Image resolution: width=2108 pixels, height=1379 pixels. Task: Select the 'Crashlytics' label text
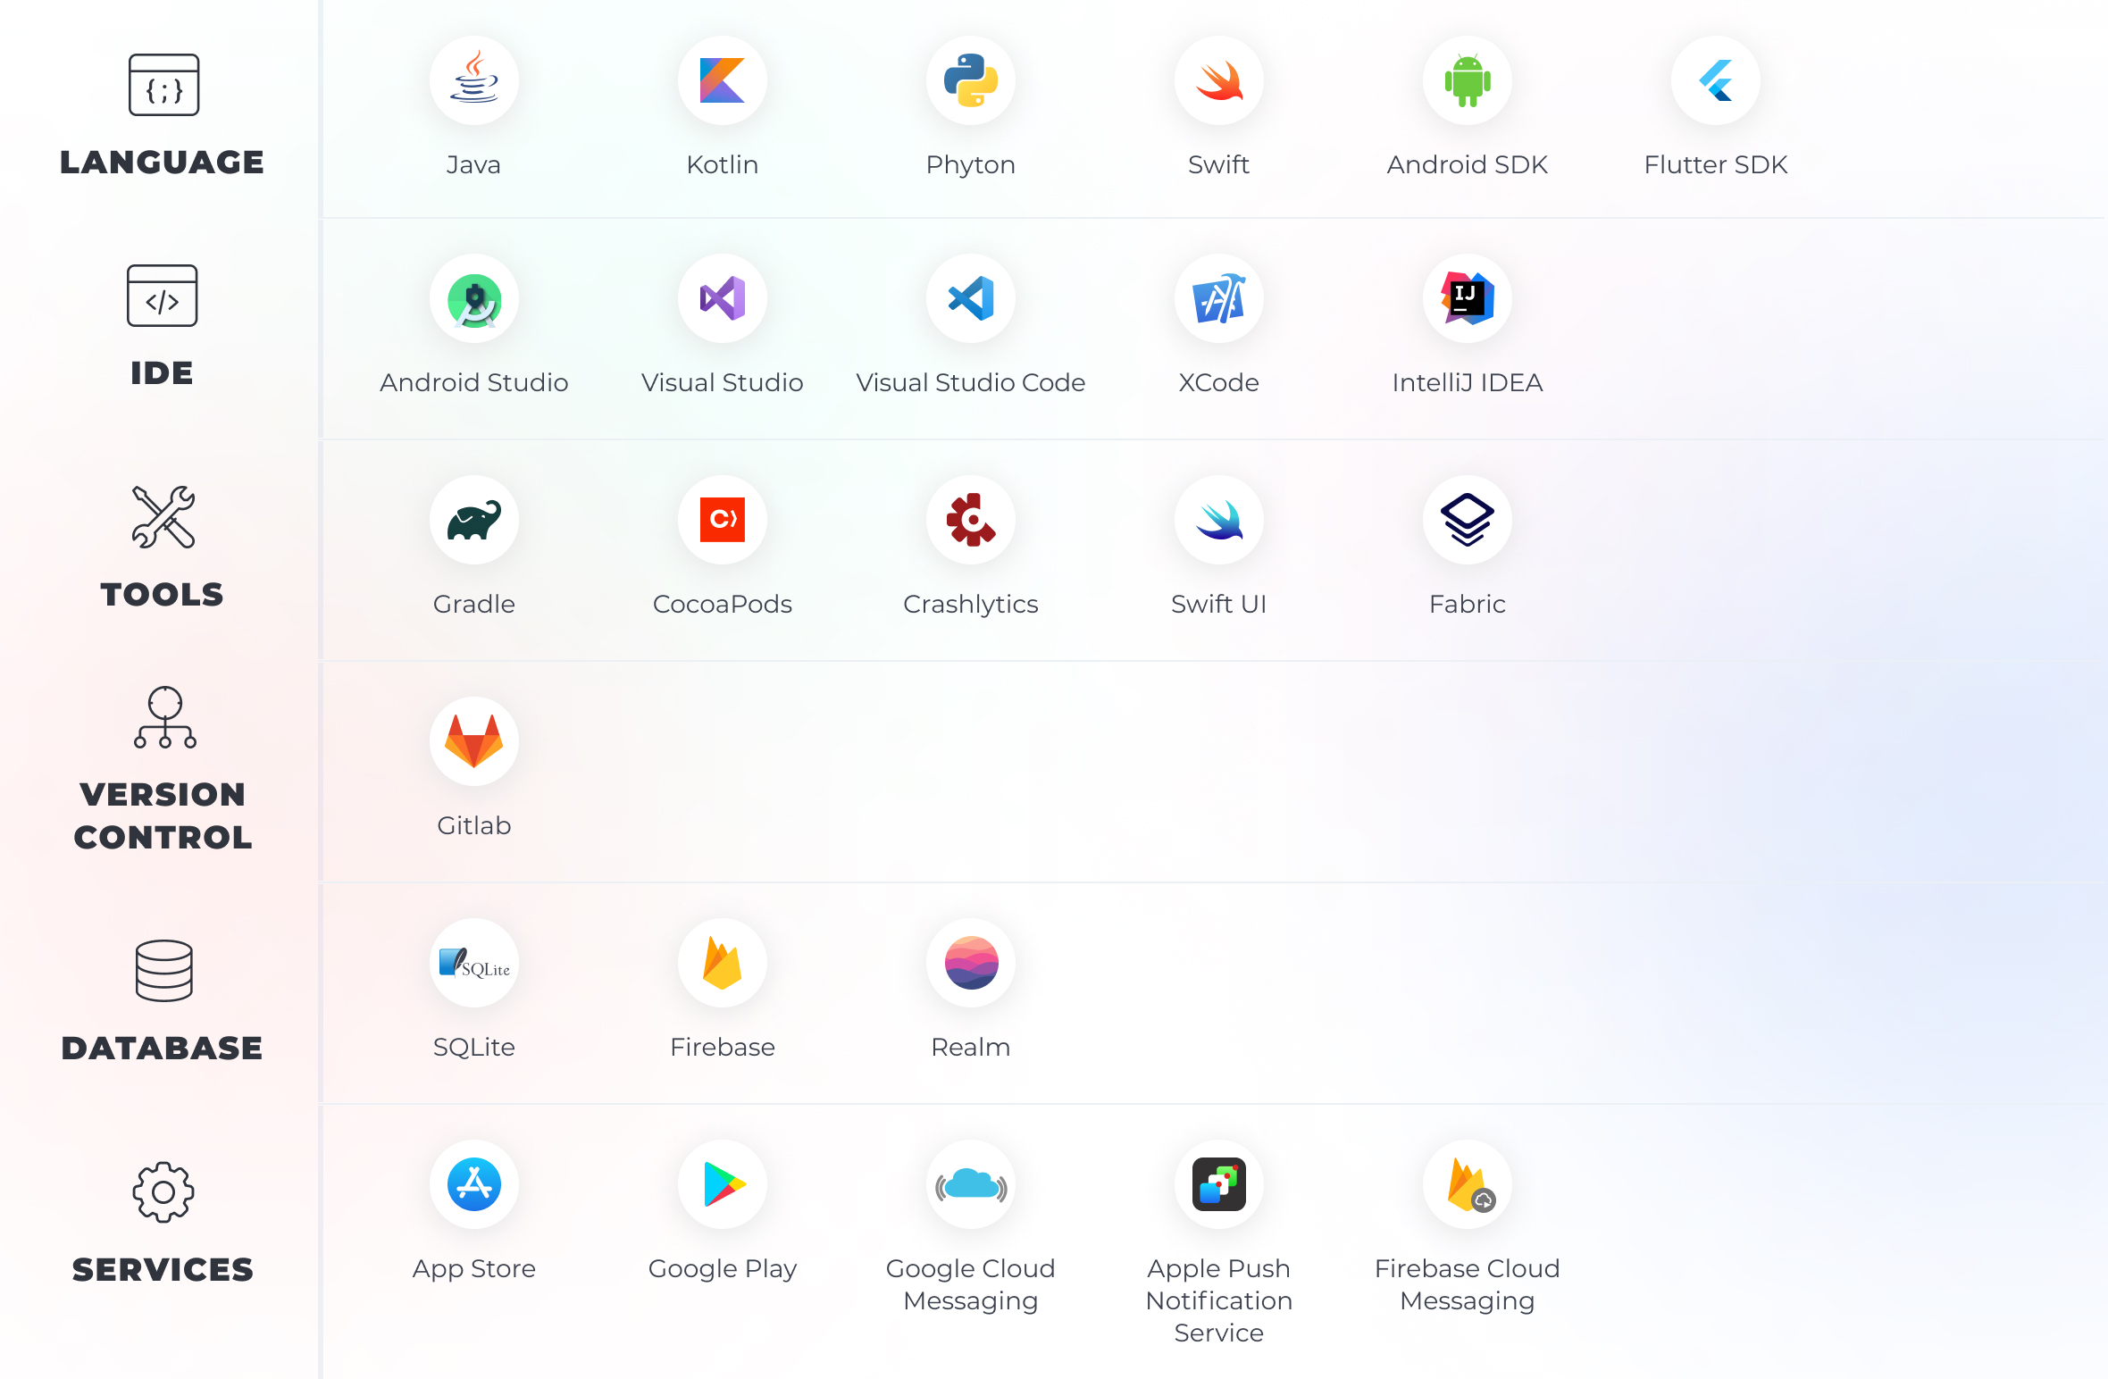[971, 606]
